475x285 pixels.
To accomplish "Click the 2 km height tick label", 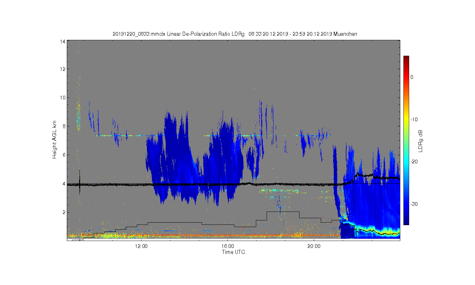I will tap(64, 212).
